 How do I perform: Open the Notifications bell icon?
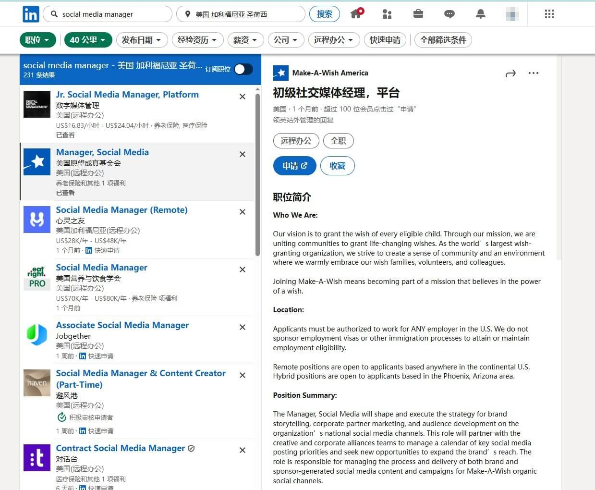click(480, 14)
